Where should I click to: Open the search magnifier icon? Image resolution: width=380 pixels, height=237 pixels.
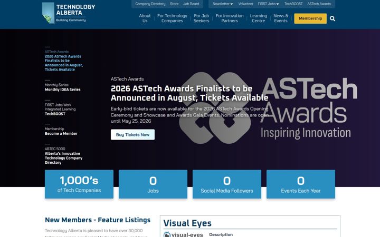click(x=332, y=18)
